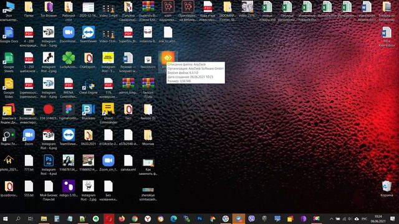
Task: Open Calculator from the taskbar
Action: click(x=57, y=218)
